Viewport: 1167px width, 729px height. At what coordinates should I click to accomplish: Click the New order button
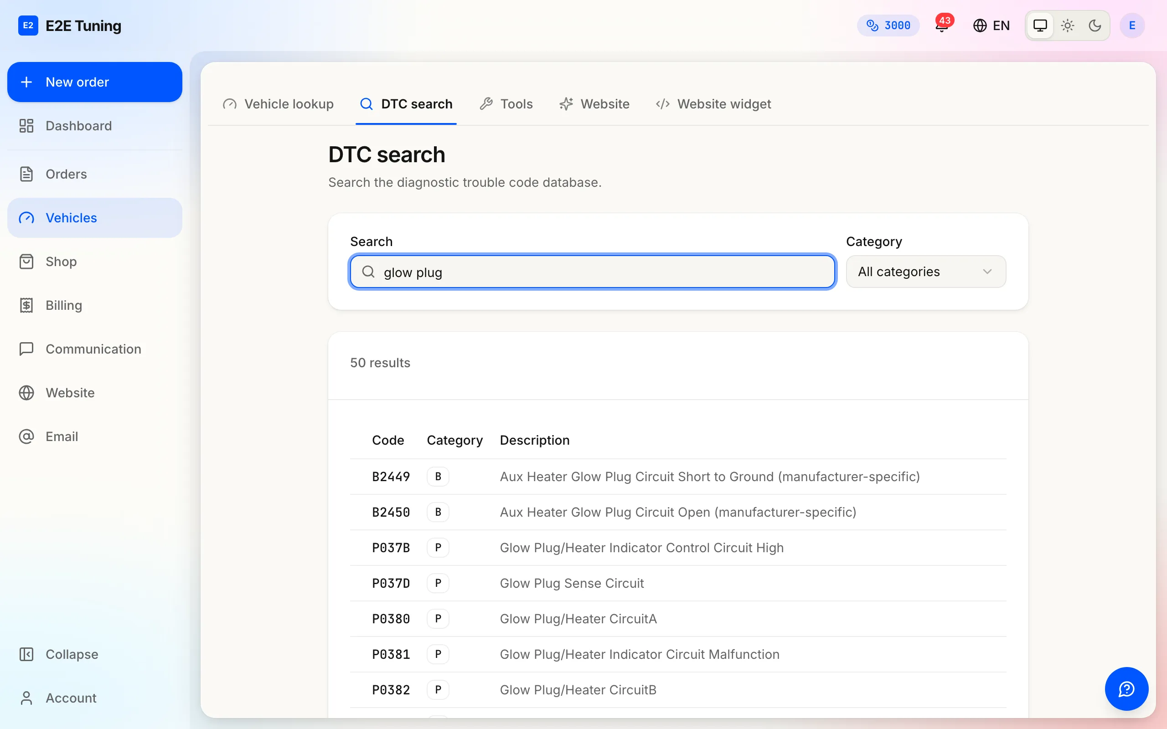(94, 82)
